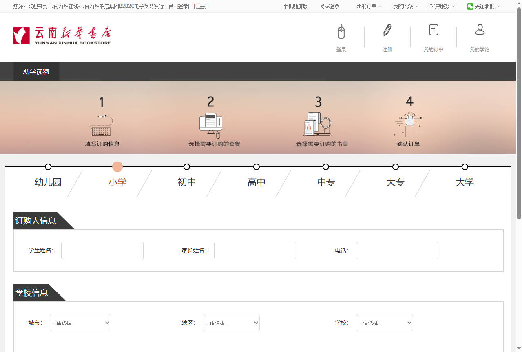This screenshot has width=522, height=352.
Task: Open the 助学读物 navigation tab
Action: pyautogui.click(x=36, y=71)
